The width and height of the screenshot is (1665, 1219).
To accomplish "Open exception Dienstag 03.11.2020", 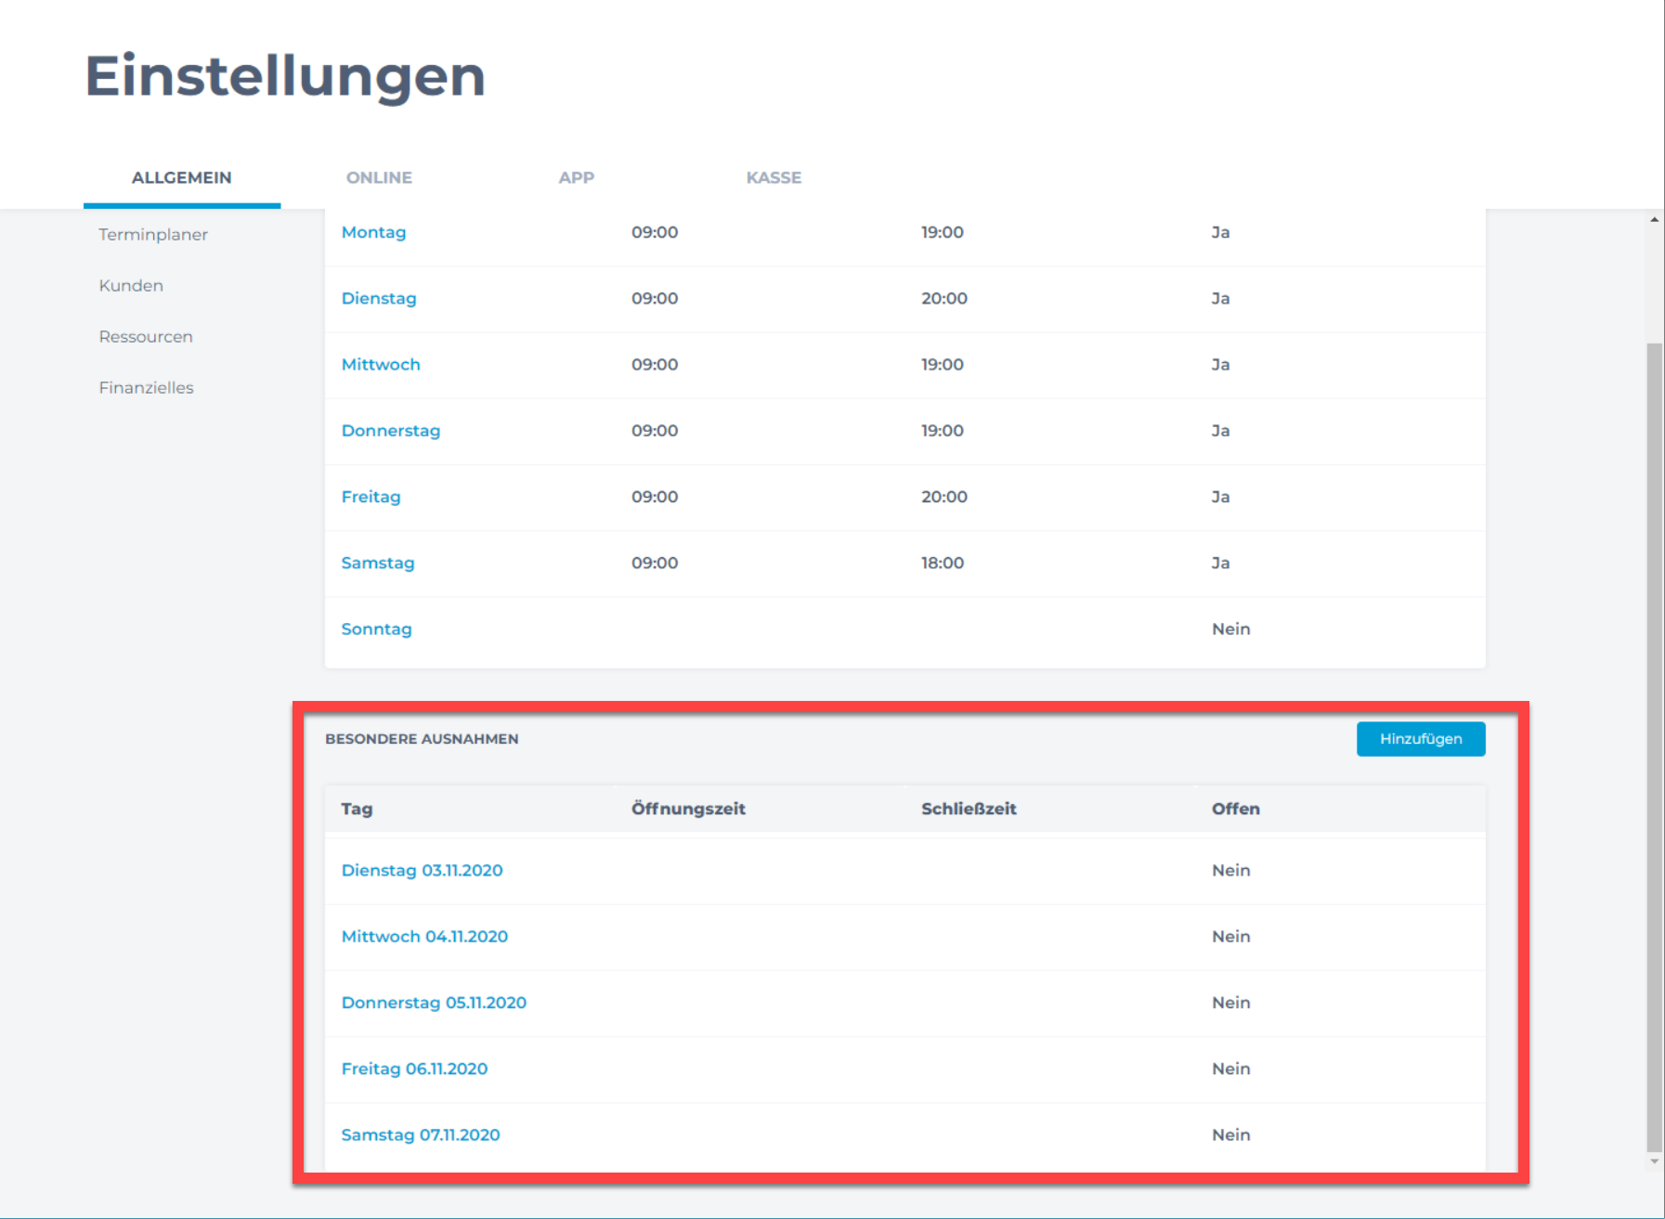I will (x=422, y=871).
